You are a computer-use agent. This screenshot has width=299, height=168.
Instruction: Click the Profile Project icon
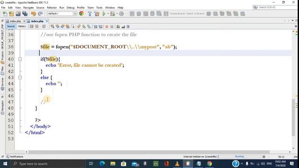point(121,14)
